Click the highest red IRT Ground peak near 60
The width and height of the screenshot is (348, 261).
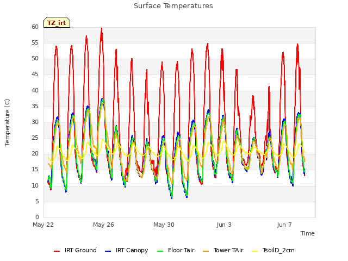(x=102, y=29)
